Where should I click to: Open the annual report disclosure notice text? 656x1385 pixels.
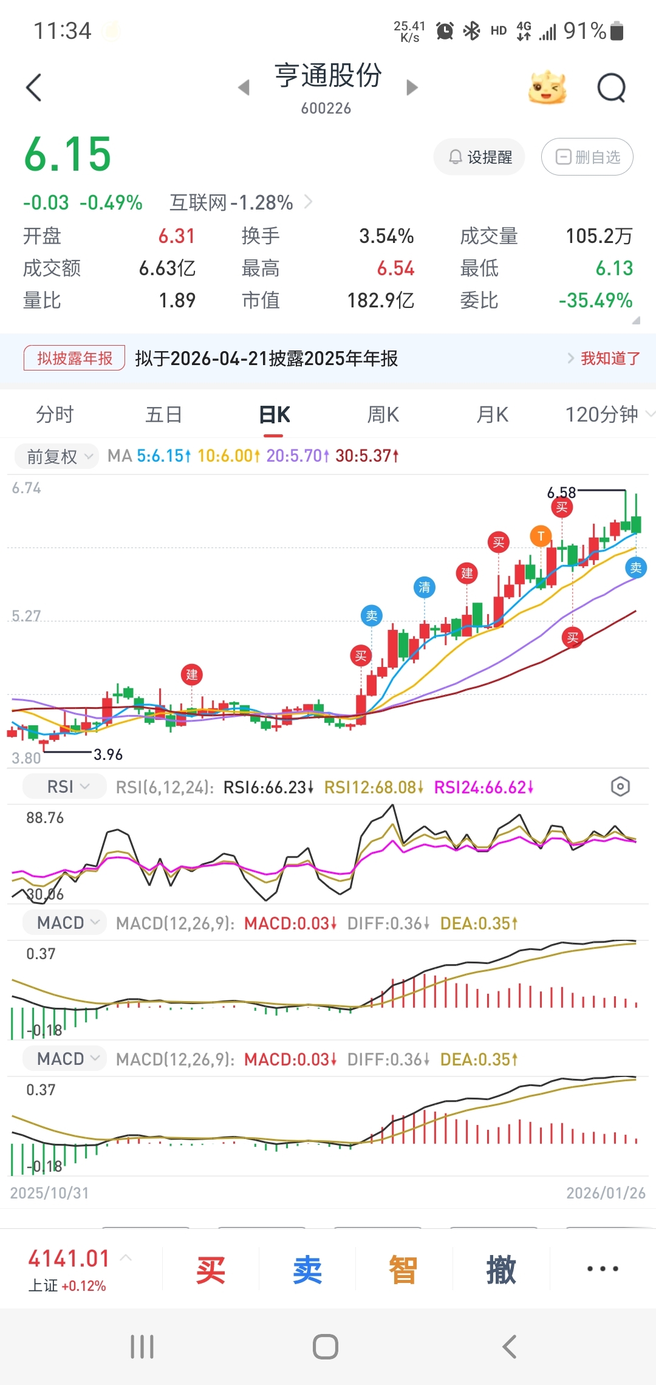coord(266,358)
